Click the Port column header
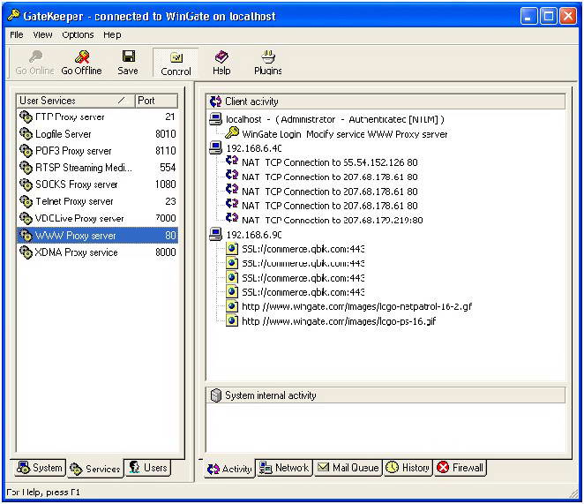584x504 pixels. click(x=156, y=101)
